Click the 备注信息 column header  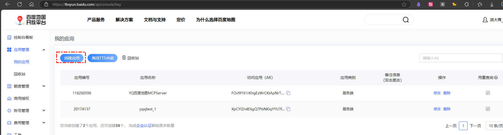coord(393,78)
